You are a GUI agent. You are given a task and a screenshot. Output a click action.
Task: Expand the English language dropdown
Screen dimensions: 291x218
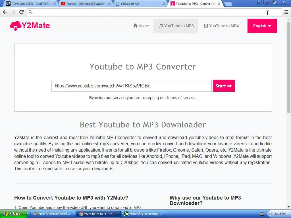coord(262,26)
